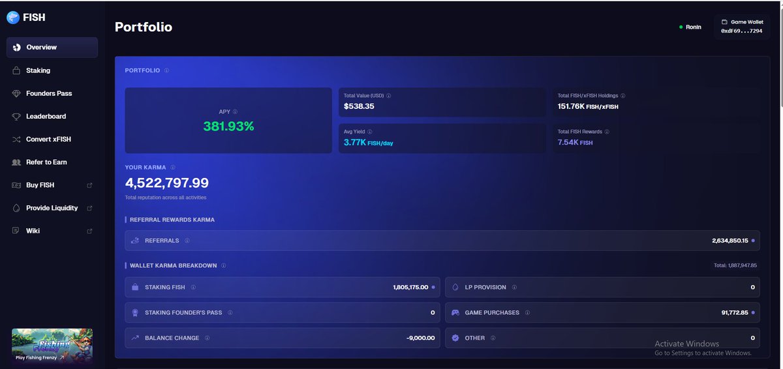
Task: Click the LP Provision droplet icon
Action: click(455, 287)
